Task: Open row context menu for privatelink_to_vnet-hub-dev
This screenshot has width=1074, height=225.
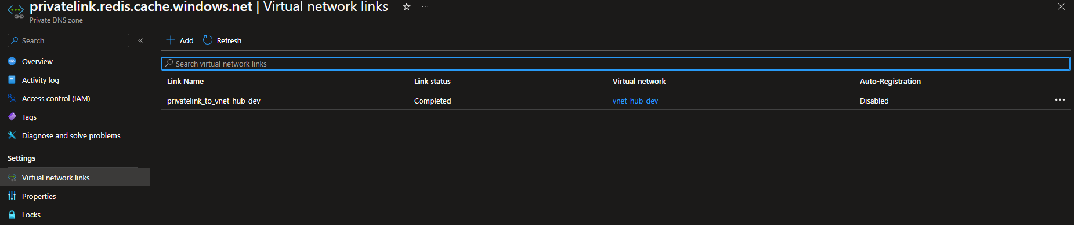Action: pyautogui.click(x=1059, y=100)
